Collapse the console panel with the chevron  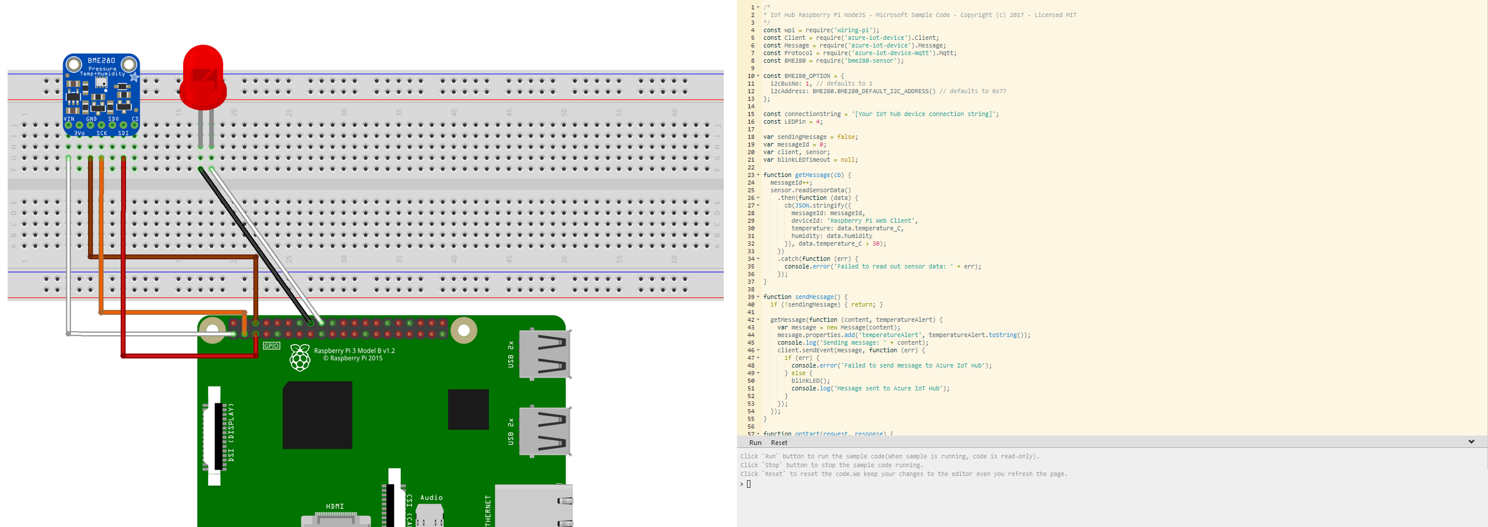pos(1471,442)
